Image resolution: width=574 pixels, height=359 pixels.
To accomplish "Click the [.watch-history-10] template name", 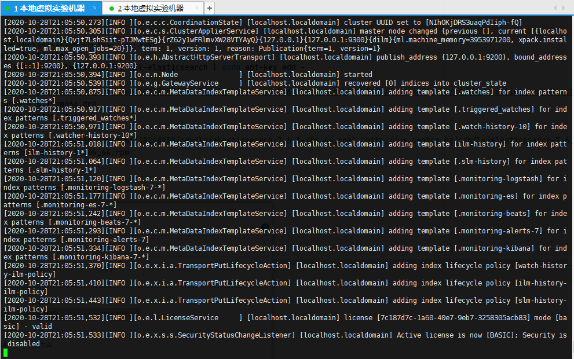I will (x=492, y=127).
